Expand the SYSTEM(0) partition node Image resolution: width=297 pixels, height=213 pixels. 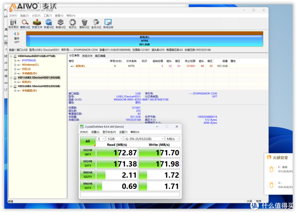point(15,60)
